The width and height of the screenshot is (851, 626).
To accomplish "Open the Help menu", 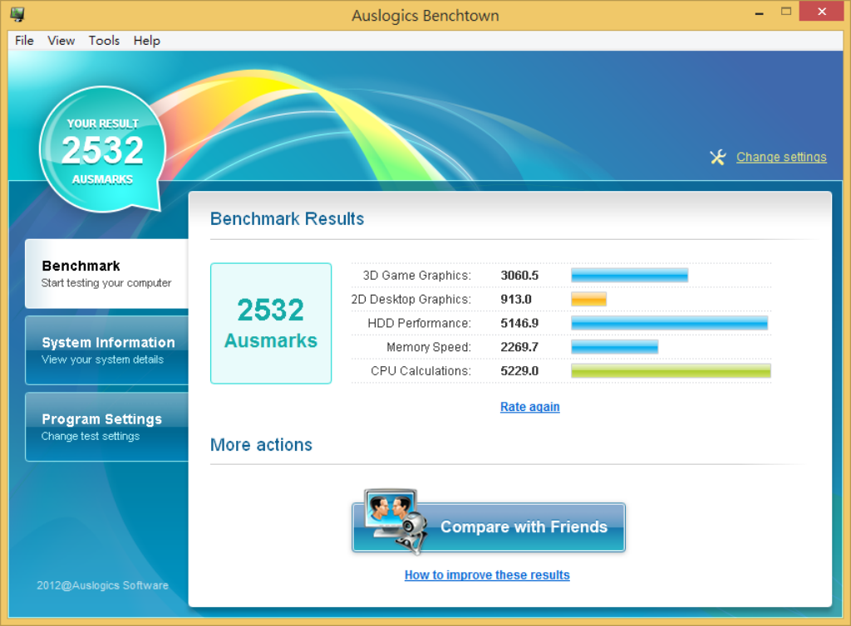I will point(147,41).
